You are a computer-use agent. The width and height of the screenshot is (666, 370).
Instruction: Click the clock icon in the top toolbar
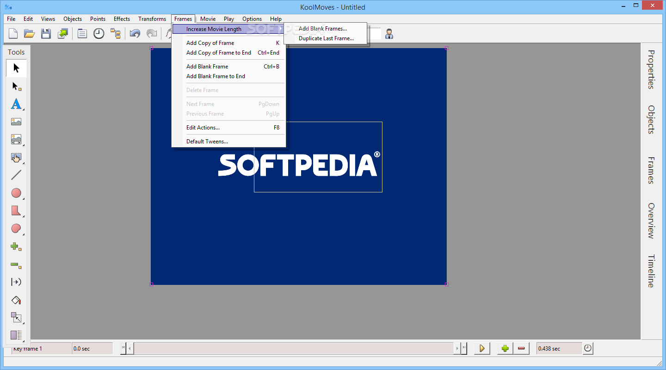coord(99,33)
